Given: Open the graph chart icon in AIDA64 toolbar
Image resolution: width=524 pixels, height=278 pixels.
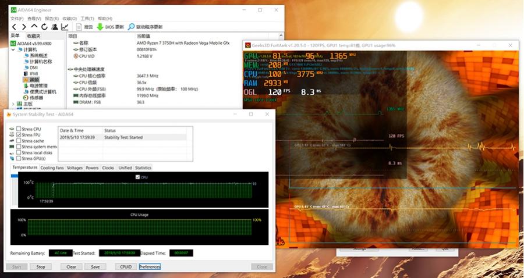Looking at the screenshot, I should click(65, 27).
